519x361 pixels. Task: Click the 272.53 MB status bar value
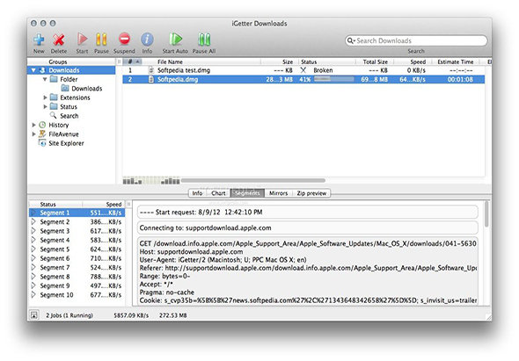click(172, 315)
